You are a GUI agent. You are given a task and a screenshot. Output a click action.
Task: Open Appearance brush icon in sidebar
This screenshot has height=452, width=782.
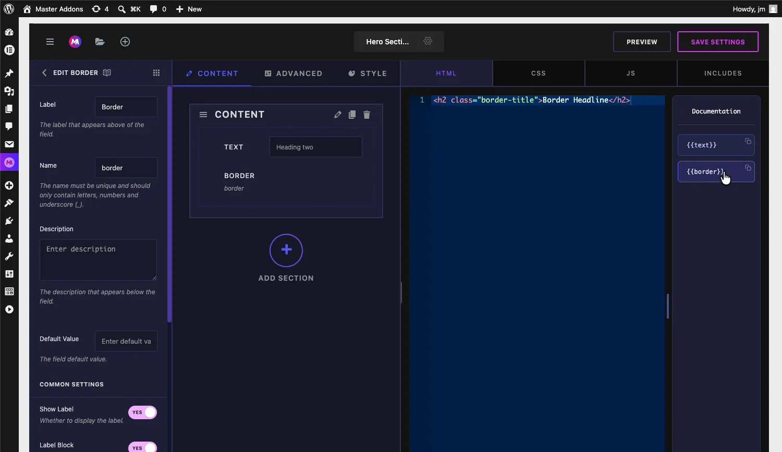click(x=9, y=203)
